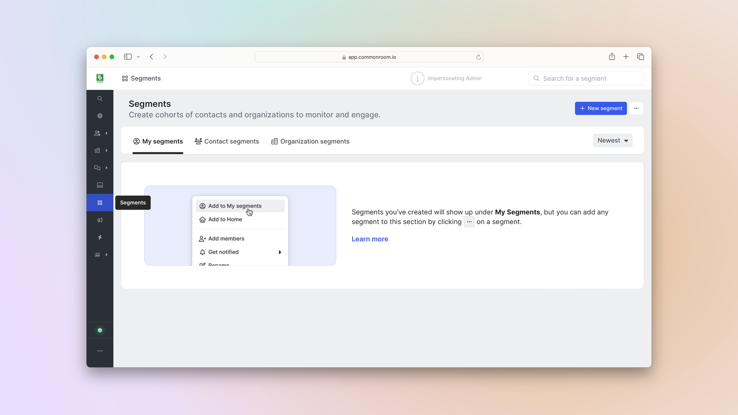This screenshot has height=415, width=738.
Task: Open the conversations chat icon in the sidebar
Action: pyautogui.click(x=97, y=168)
